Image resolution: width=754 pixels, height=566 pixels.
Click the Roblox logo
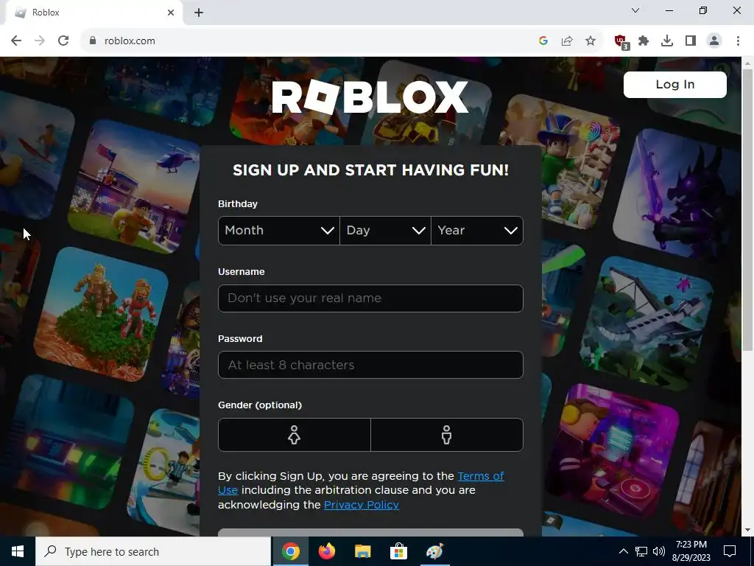click(370, 97)
